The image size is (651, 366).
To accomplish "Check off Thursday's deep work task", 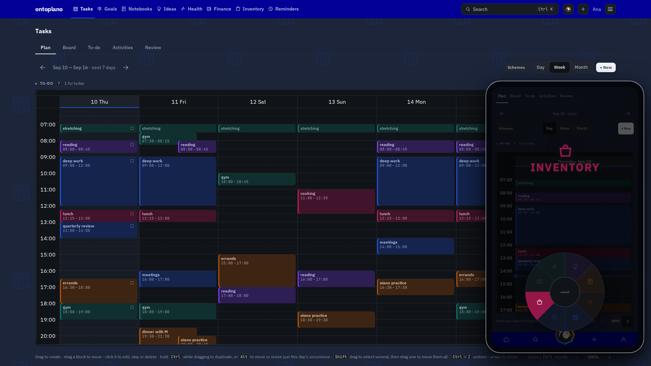I will click(132, 161).
